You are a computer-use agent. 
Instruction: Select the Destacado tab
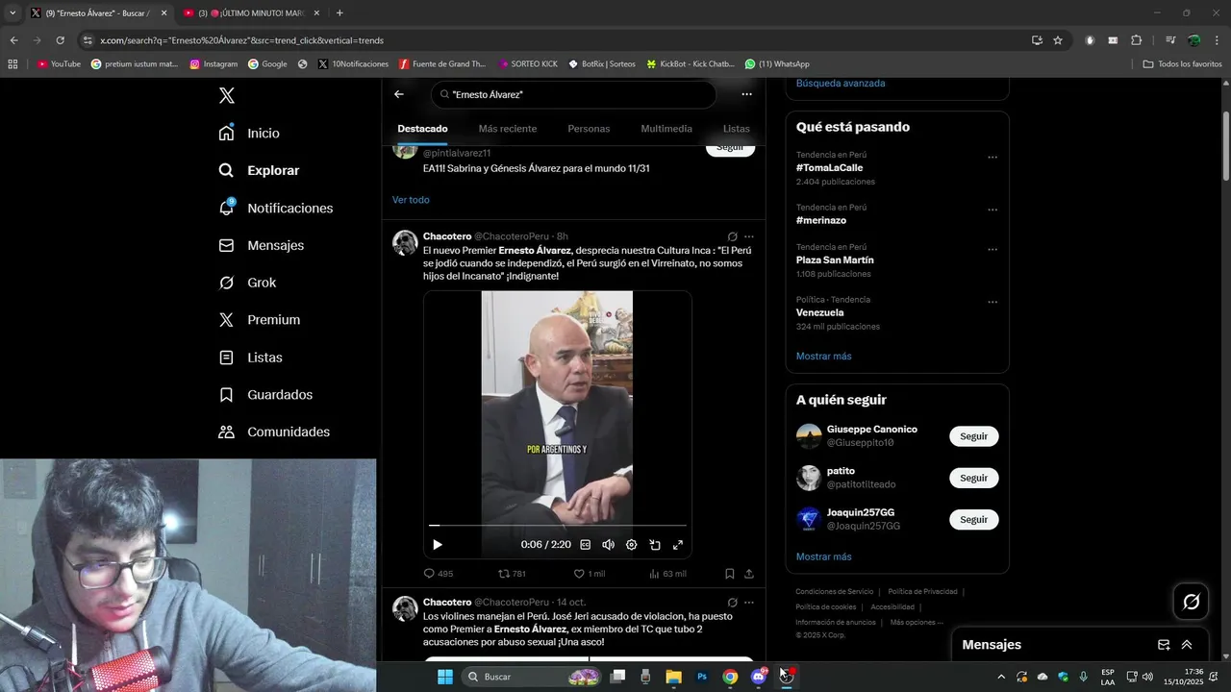click(x=422, y=129)
